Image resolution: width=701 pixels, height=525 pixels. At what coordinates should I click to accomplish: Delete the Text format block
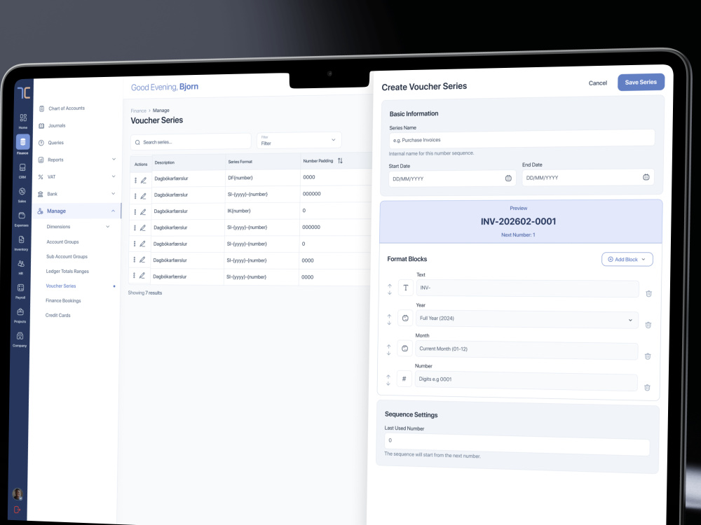coord(648,293)
